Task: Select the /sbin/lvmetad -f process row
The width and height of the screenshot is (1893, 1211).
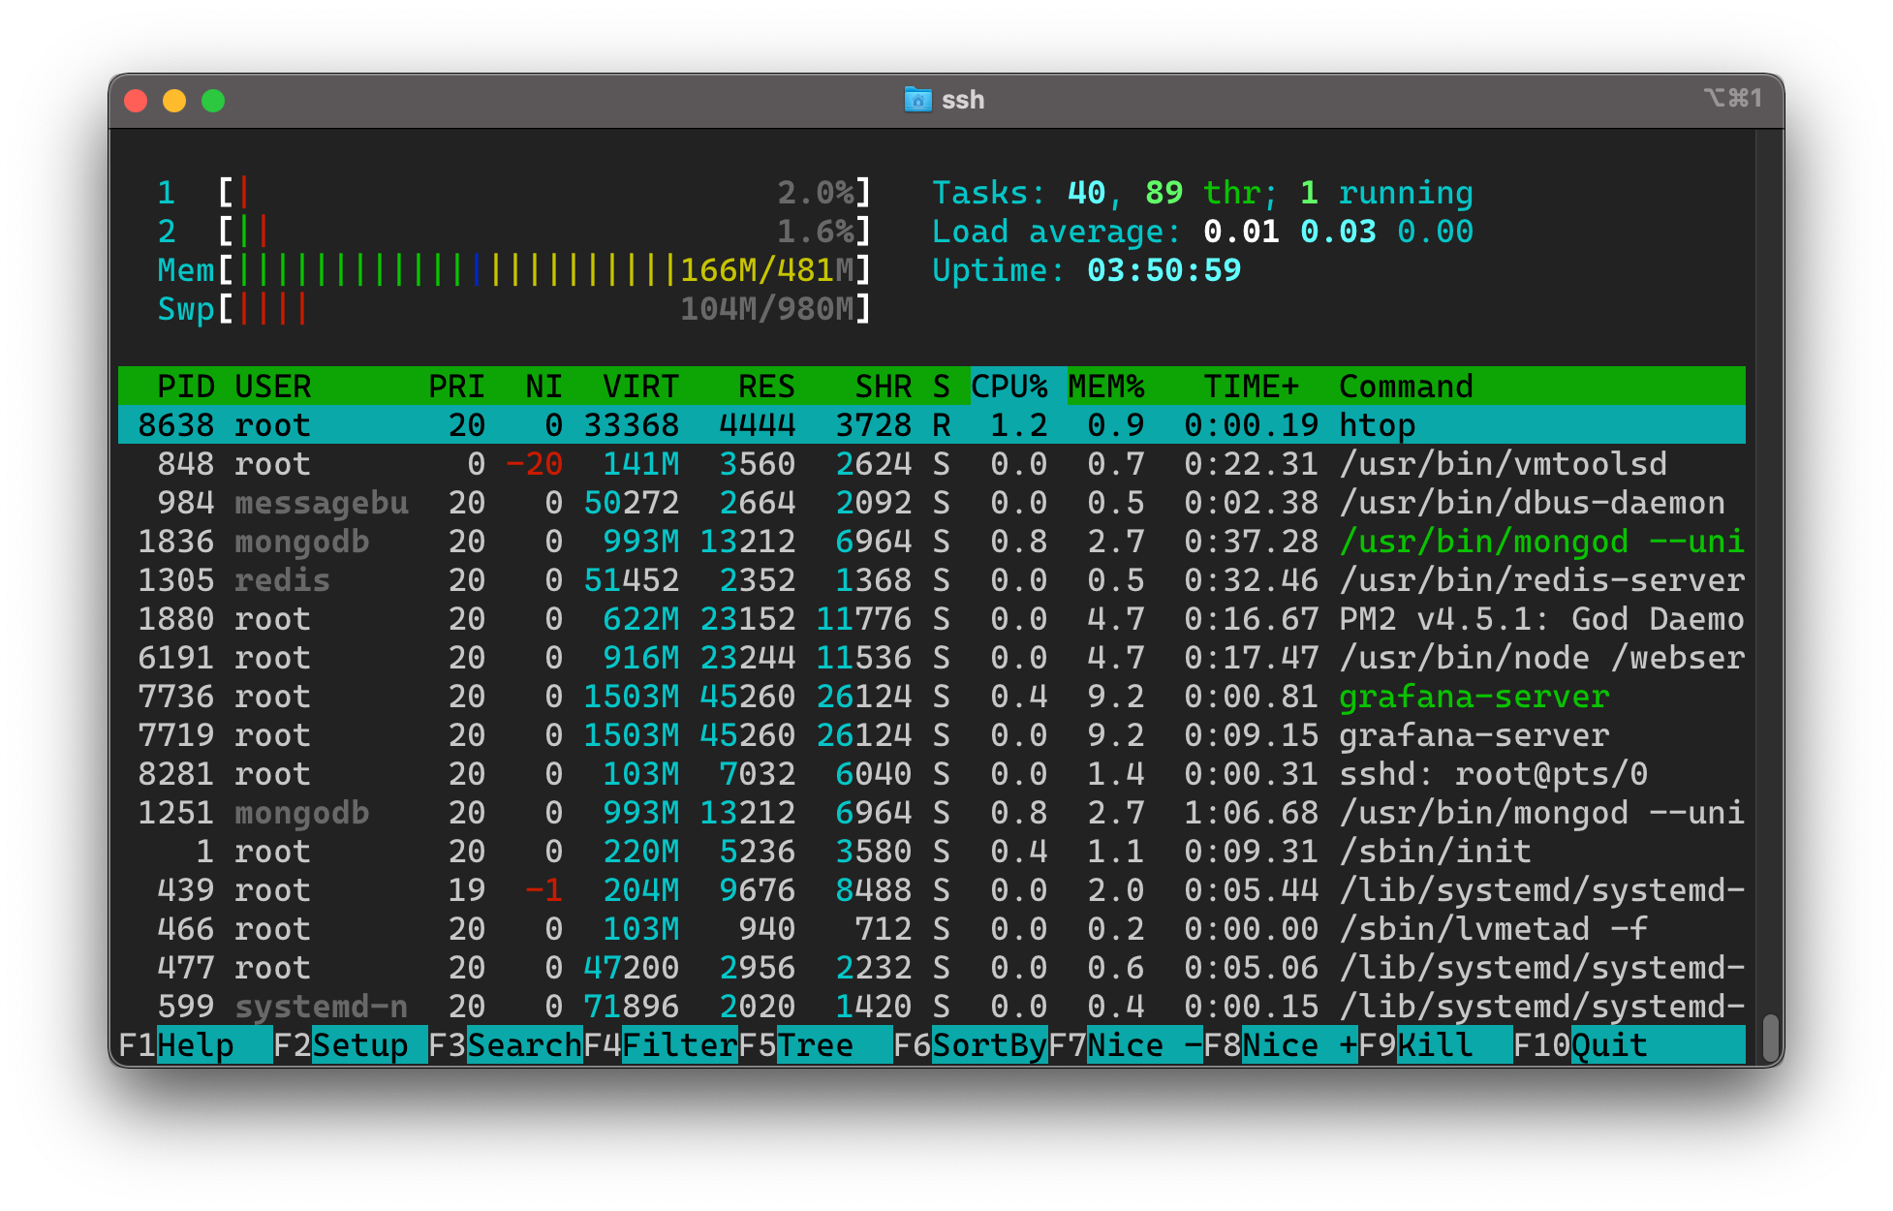Action: point(931,929)
